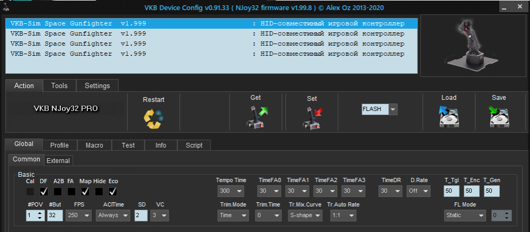Click the Load profile disk icon

coord(448,116)
